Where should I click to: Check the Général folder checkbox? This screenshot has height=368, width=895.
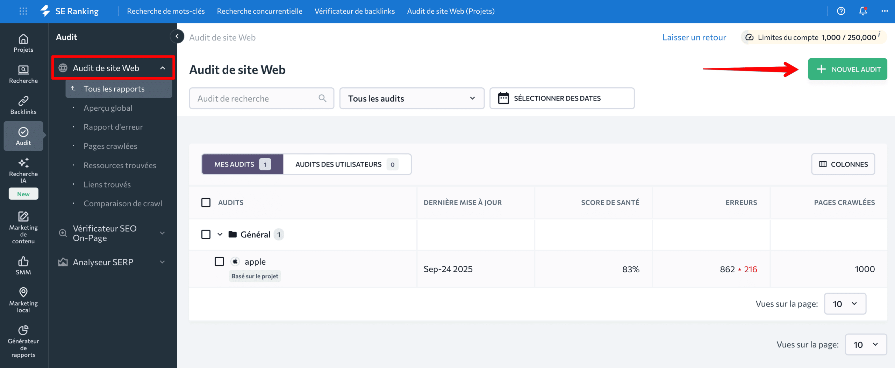(206, 234)
